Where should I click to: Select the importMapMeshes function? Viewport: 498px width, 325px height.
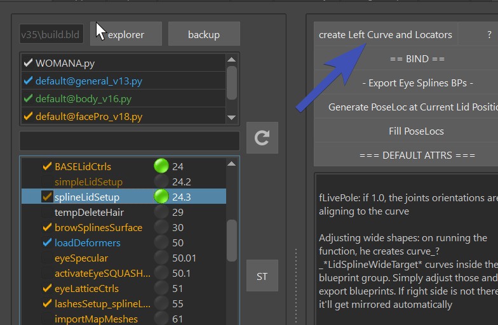tap(97, 319)
